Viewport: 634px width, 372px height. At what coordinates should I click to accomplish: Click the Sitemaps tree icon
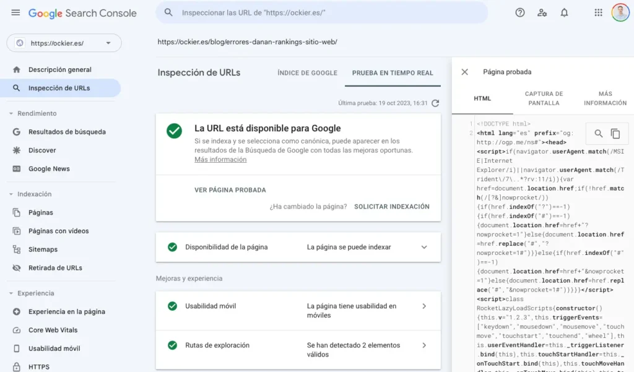pos(17,249)
